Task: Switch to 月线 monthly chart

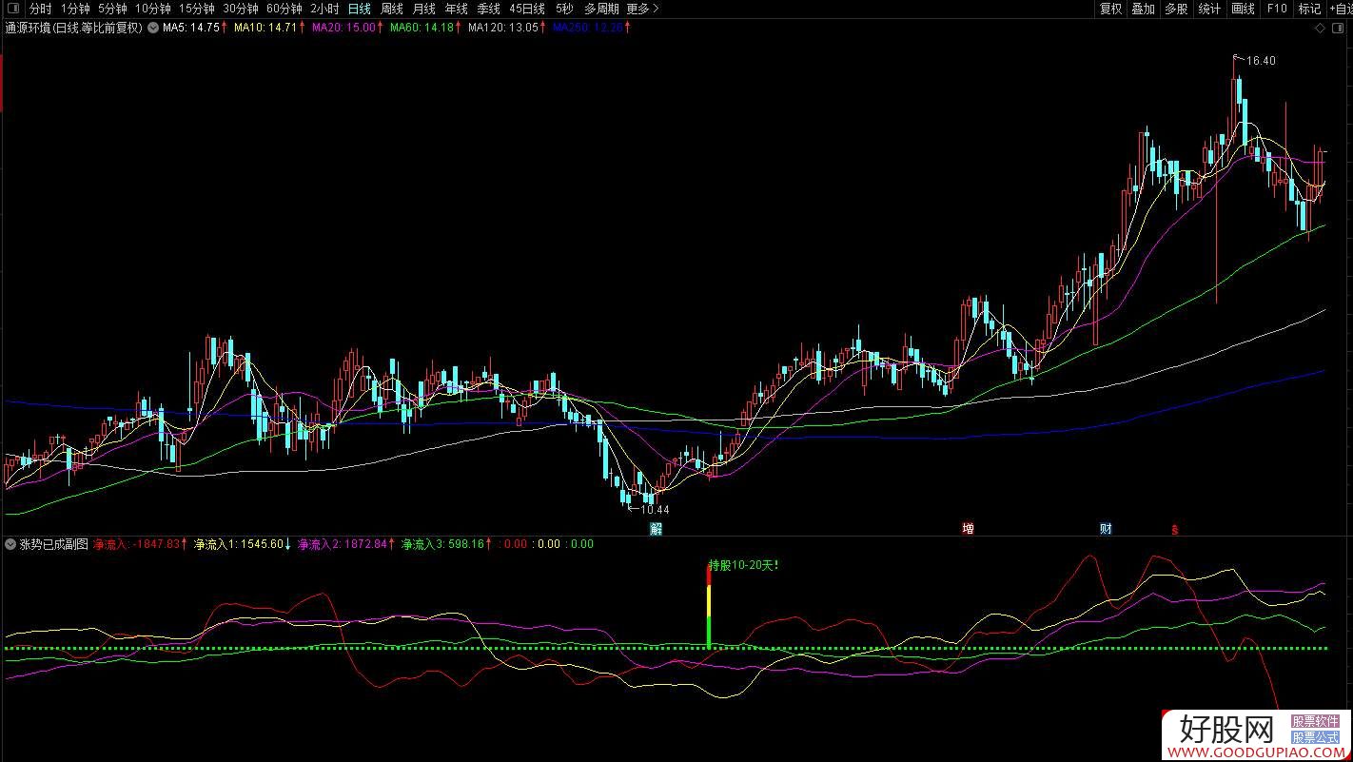Action: click(x=423, y=9)
